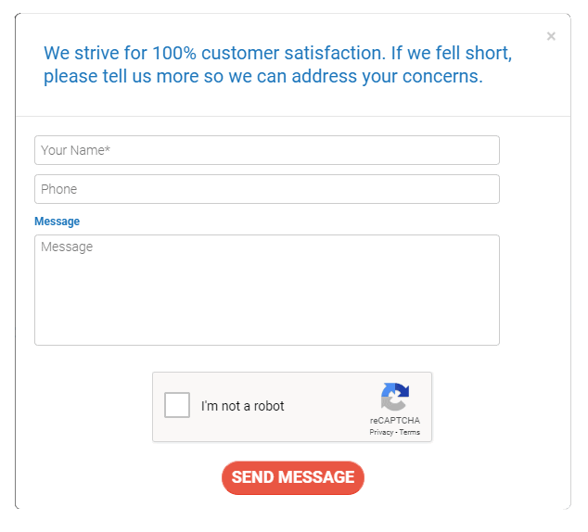
Task: Open the reCAPTCHA Privacy link
Action: (381, 432)
